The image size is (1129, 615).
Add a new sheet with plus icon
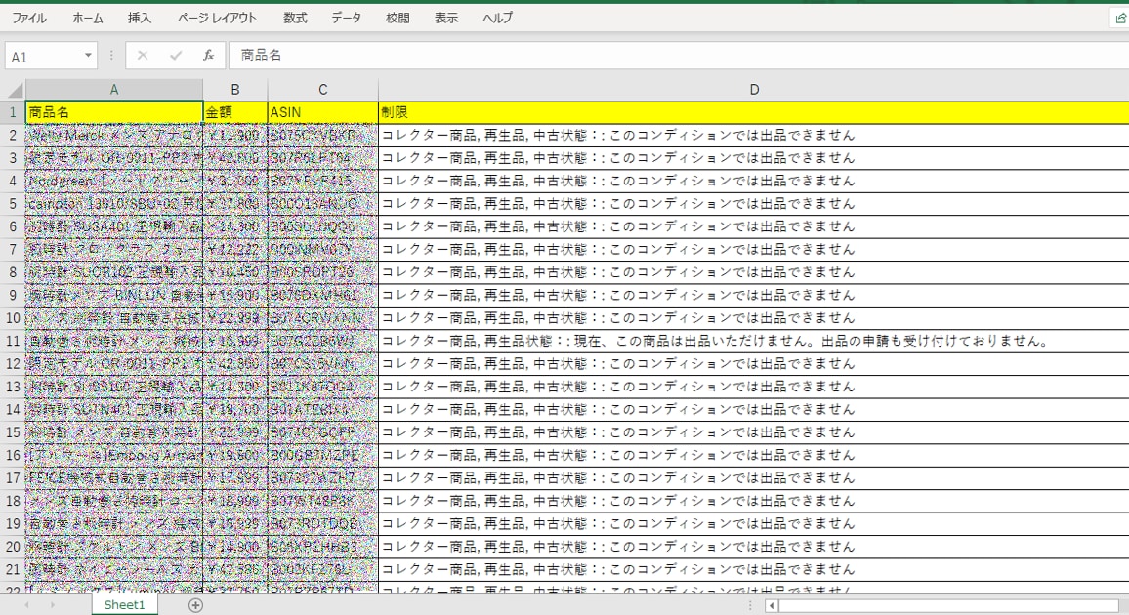(x=195, y=605)
